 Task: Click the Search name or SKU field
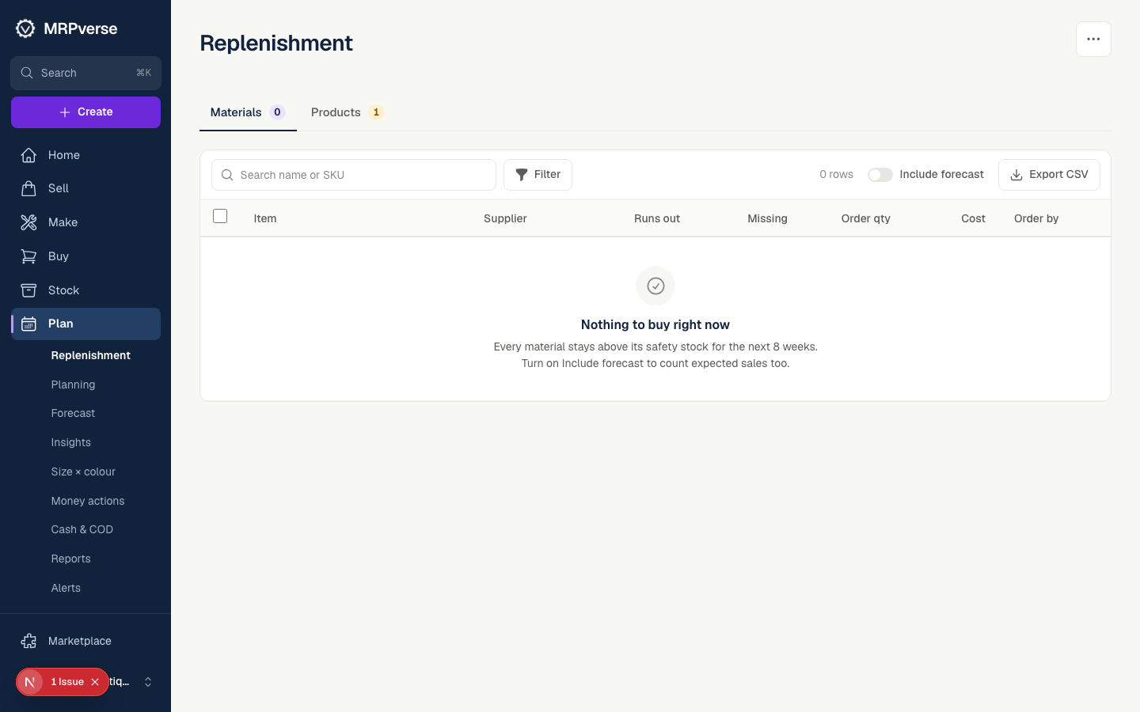[x=354, y=175]
